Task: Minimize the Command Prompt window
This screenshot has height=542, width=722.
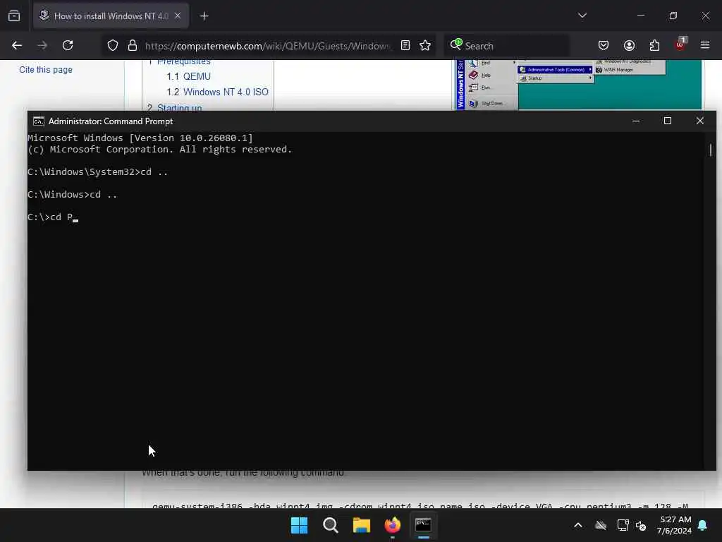Action: (636, 121)
